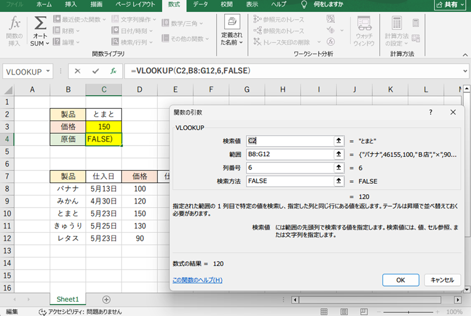This screenshot has width=471, height=316.
Task: Click the fx insert function icon in formula bar
Action: 113,71
